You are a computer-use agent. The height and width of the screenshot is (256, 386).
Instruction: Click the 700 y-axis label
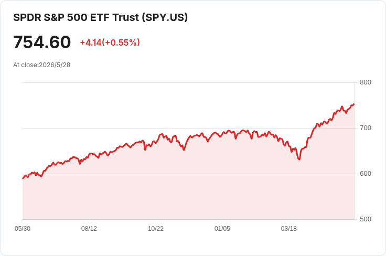(x=366, y=128)
